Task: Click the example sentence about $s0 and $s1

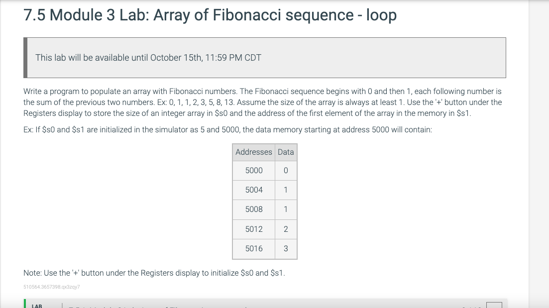Action: [x=227, y=130]
